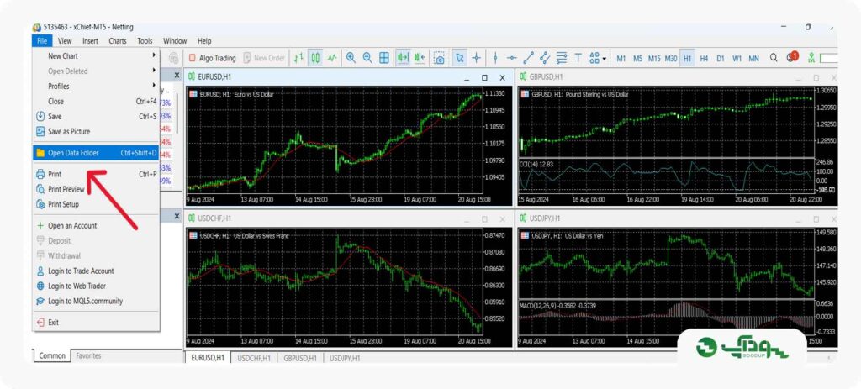Viewport: 861px width, 389px height.
Task: Select the crosshair tool
Action: [x=476, y=58]
